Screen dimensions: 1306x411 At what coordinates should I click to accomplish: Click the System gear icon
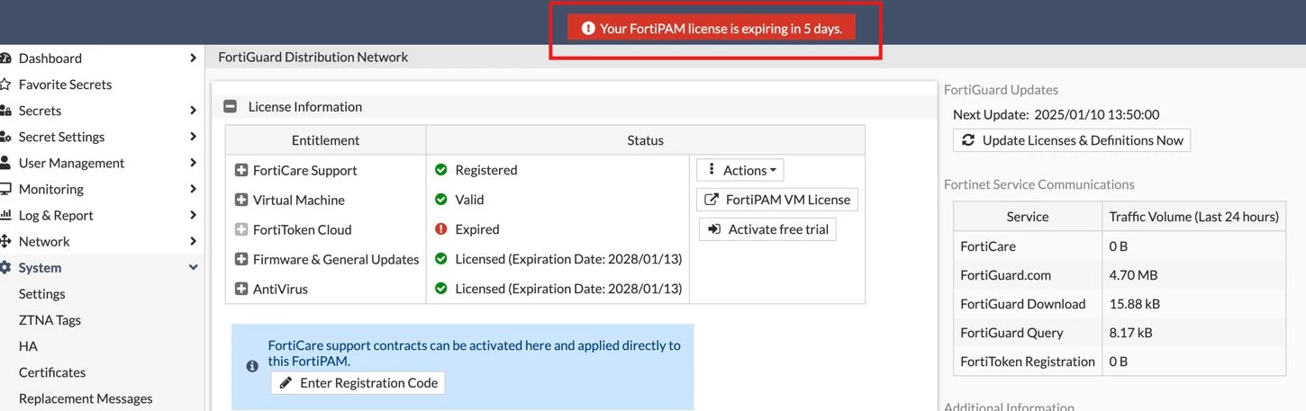(x=5, y=267)
